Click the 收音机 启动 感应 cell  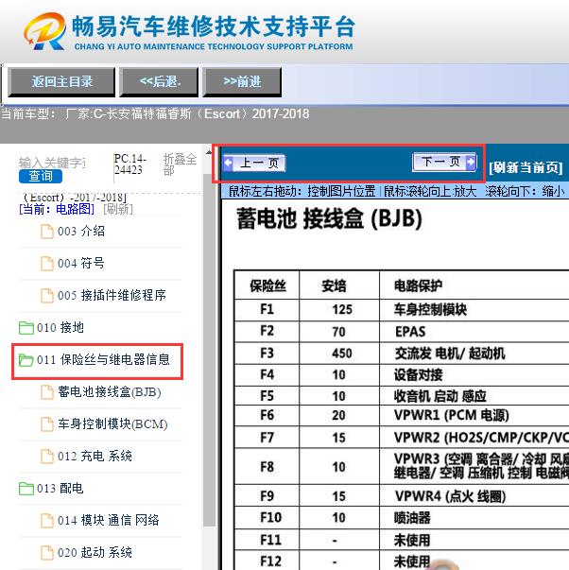440,396
